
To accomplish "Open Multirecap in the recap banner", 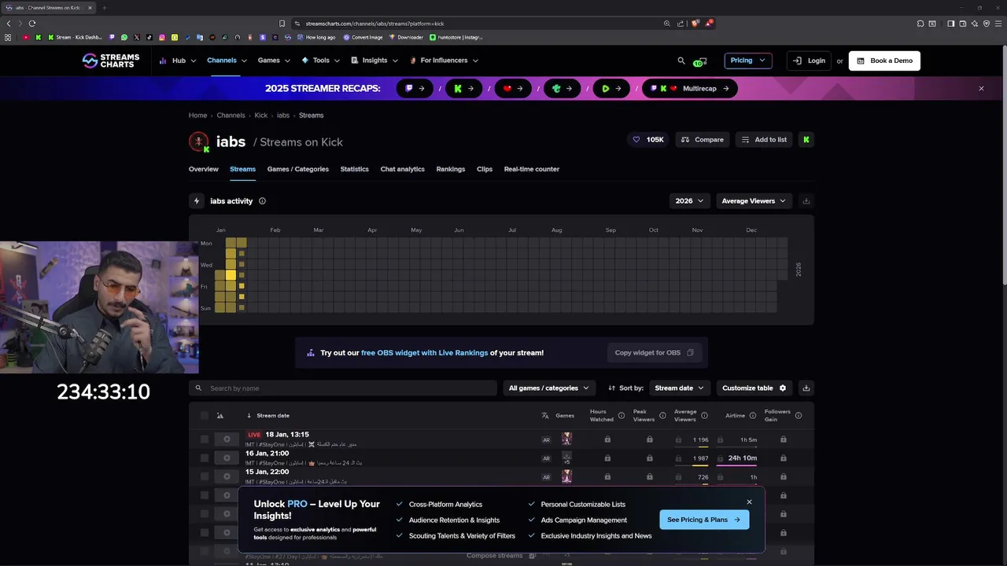I will [691, 89].
